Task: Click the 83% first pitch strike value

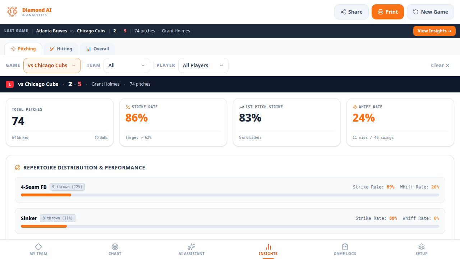Action: (250, 118)
